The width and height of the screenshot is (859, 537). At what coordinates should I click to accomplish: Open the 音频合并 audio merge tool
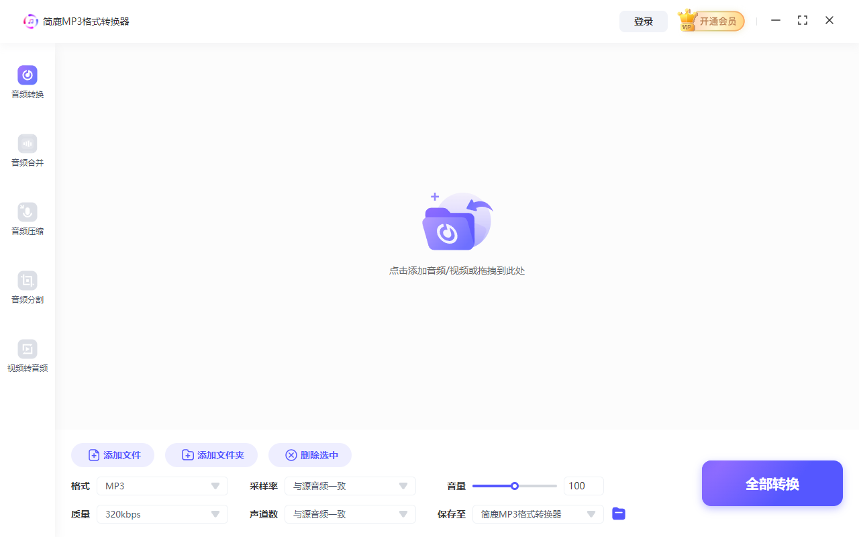click(27, 149)
